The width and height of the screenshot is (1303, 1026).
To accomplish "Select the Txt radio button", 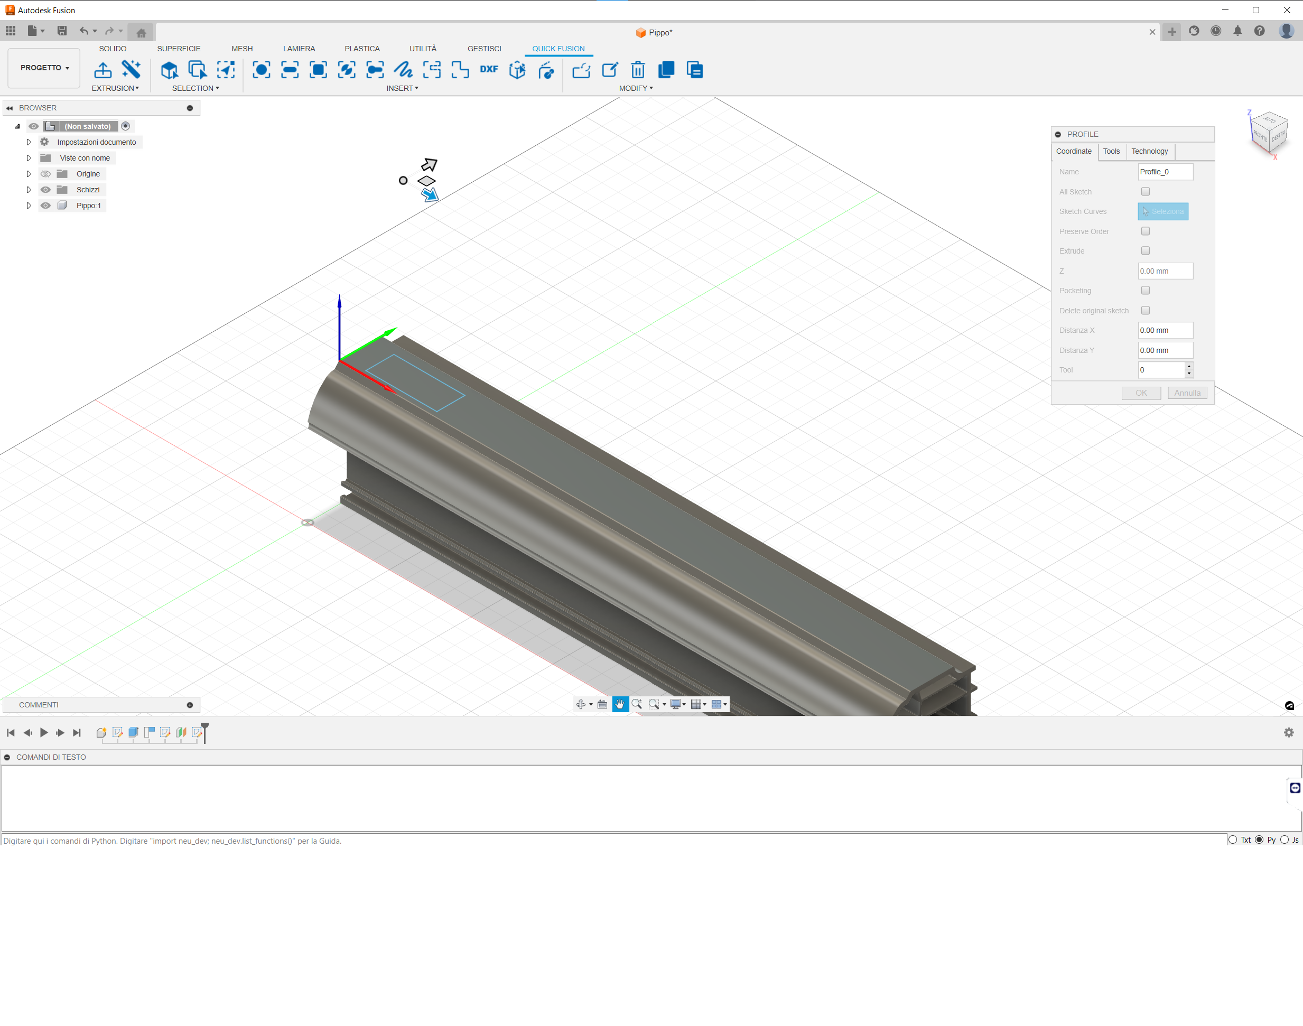I will [x=1233, y=840].
